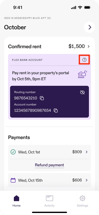Click the Settings tab label
Viewport: 99px width, 215px height.
click(x=82, y=206)
